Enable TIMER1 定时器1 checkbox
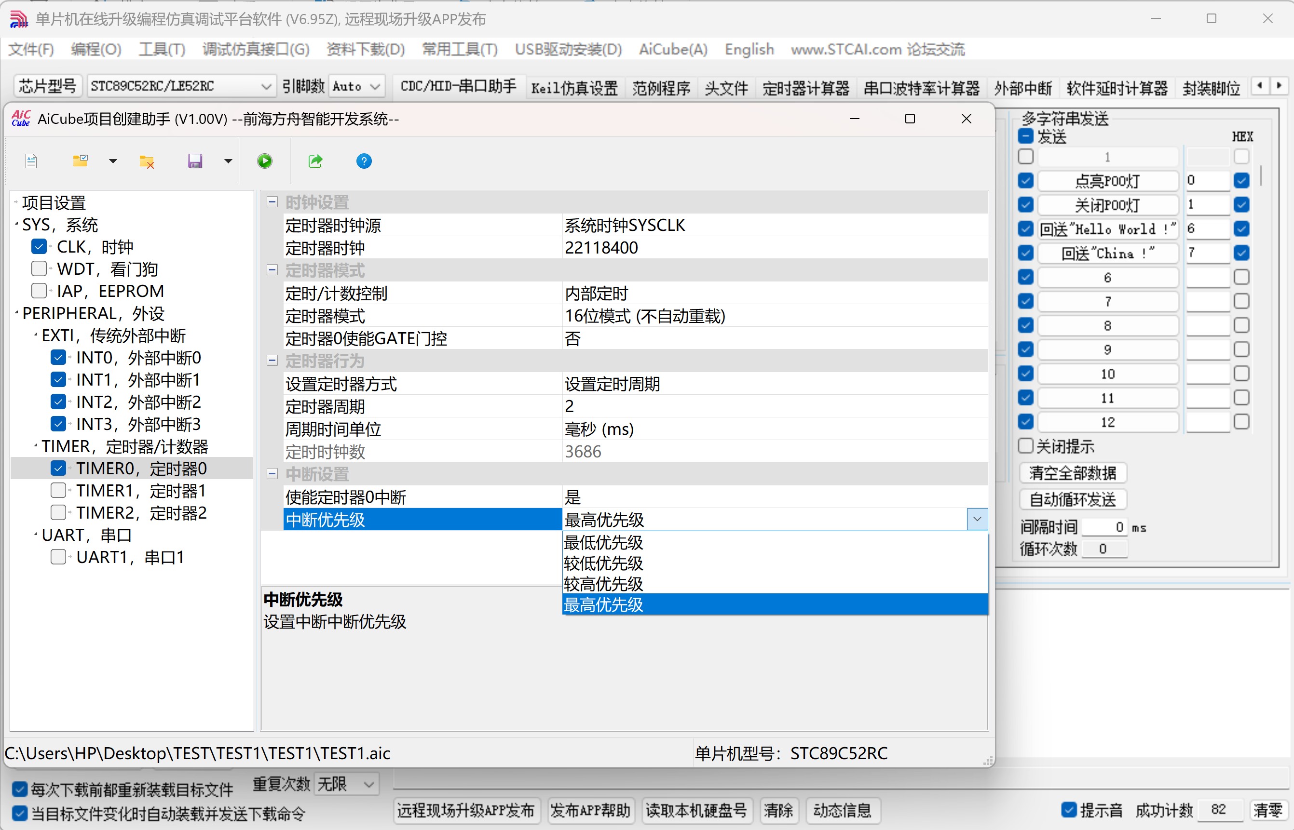The height and width of the screenshot is (830, 1294). pyautogui.click(x=58, y=491)
